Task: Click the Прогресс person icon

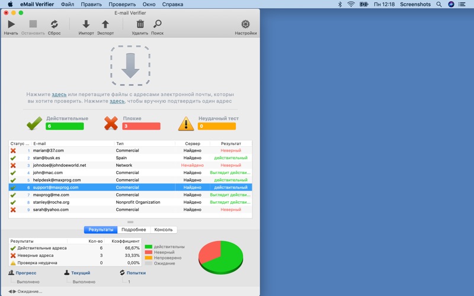Action: (x=11, y=272)
